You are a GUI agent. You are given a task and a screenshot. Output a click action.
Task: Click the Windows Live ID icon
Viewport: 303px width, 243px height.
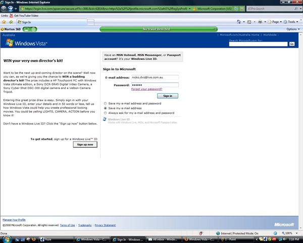[x=105, y=119]
